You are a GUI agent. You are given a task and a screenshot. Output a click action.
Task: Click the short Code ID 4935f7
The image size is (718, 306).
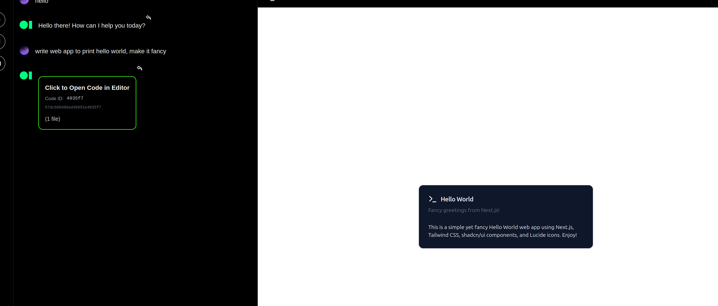(x=75, y=98)
